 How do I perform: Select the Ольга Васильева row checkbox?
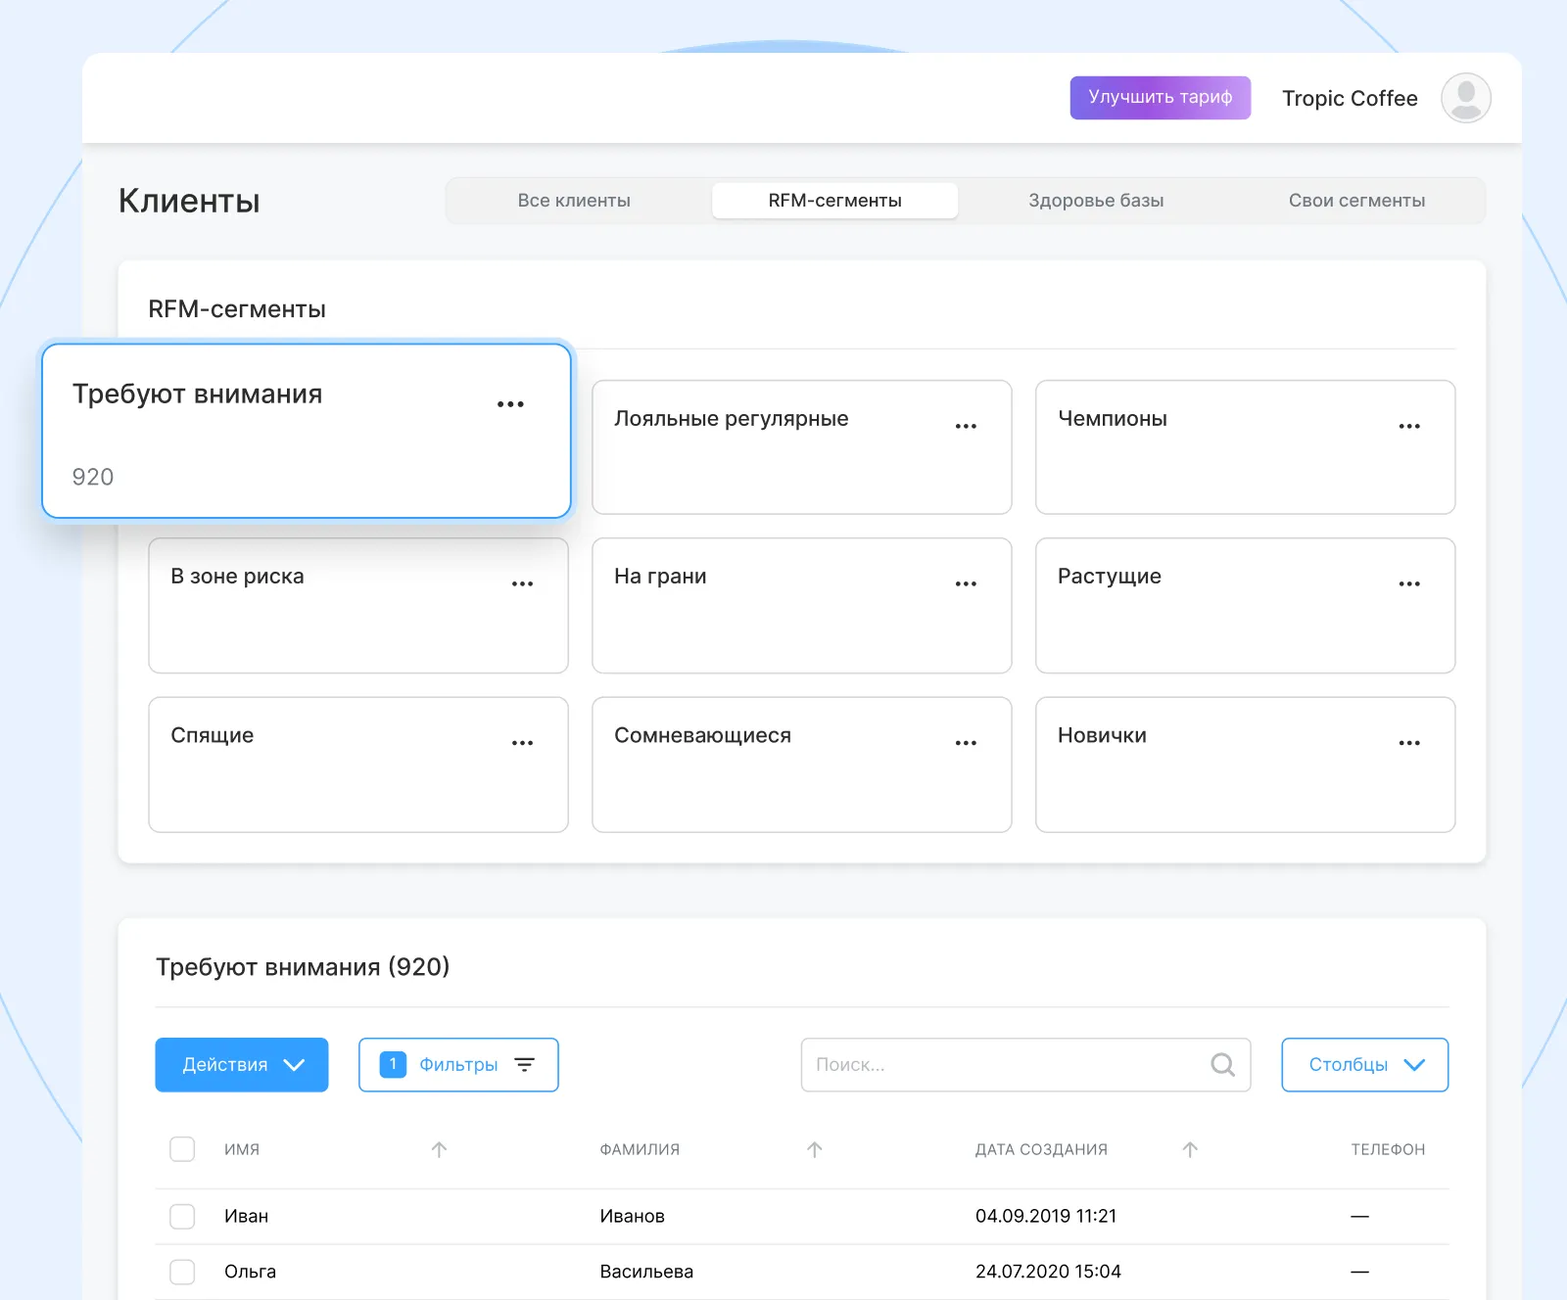coord(182,1272)
